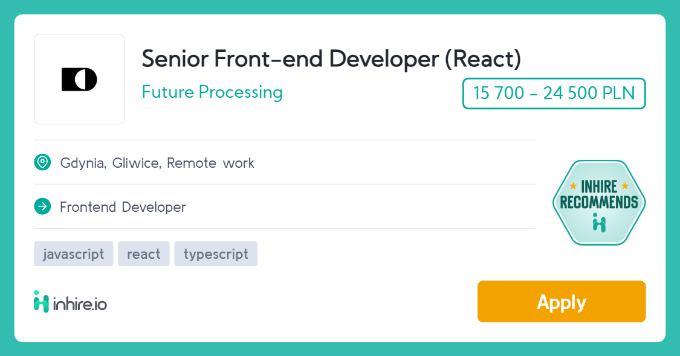
Task: Select the react skill tag
Action: pos(143,254)
